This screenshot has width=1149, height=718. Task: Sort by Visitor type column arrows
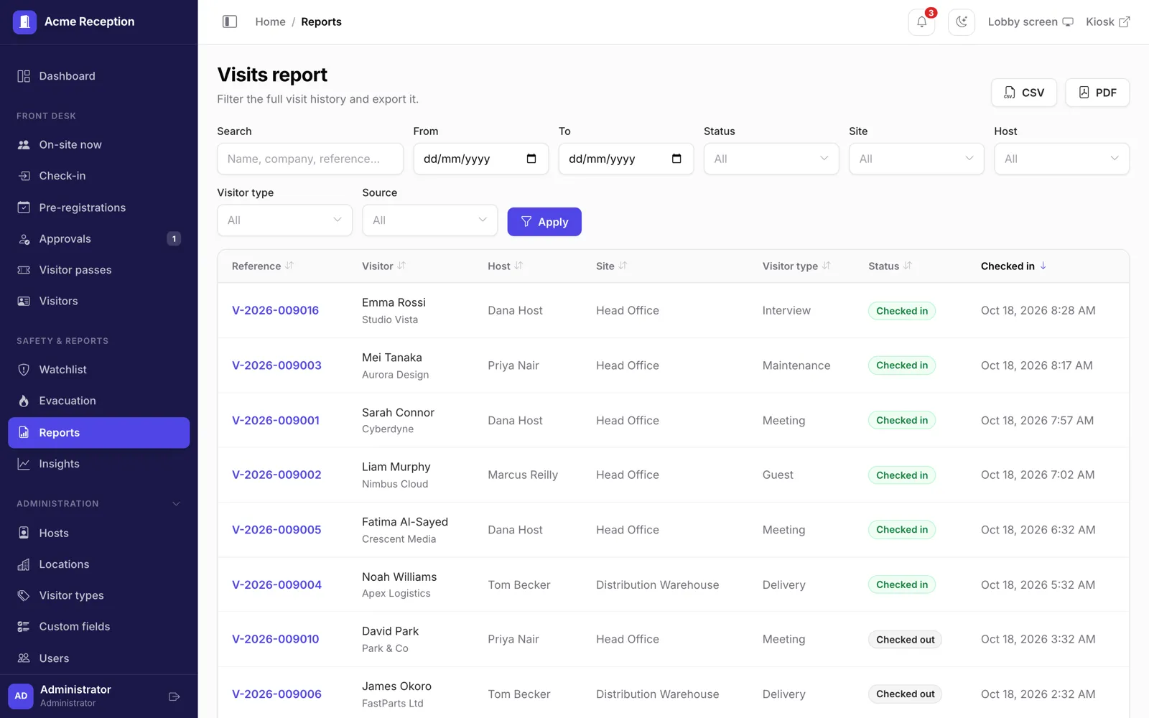point(827,266)
